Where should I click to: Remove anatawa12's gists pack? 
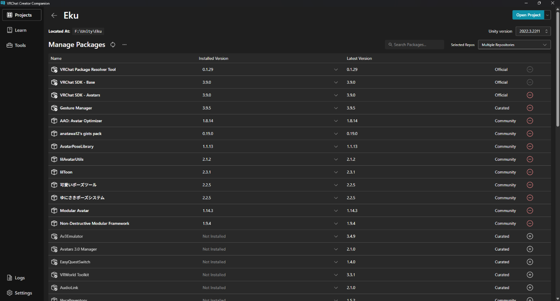(530, 134)
